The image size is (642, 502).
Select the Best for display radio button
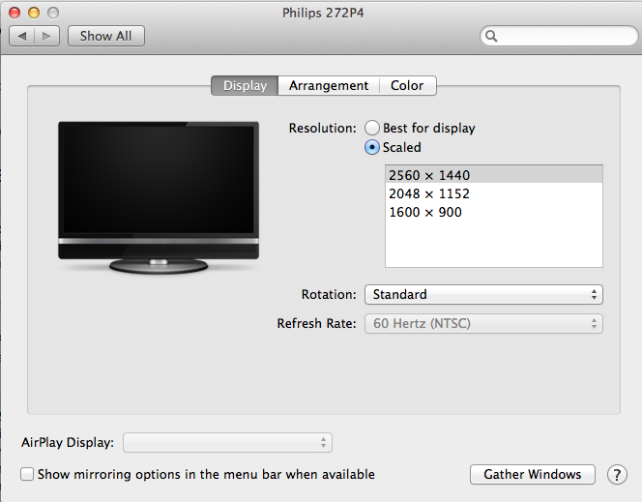pyautogui.click(x=372, y=128)
